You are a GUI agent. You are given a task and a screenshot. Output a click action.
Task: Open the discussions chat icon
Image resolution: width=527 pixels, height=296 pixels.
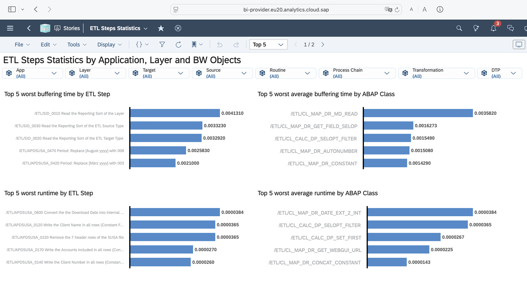pyautogui.click(x=511, y=28)
